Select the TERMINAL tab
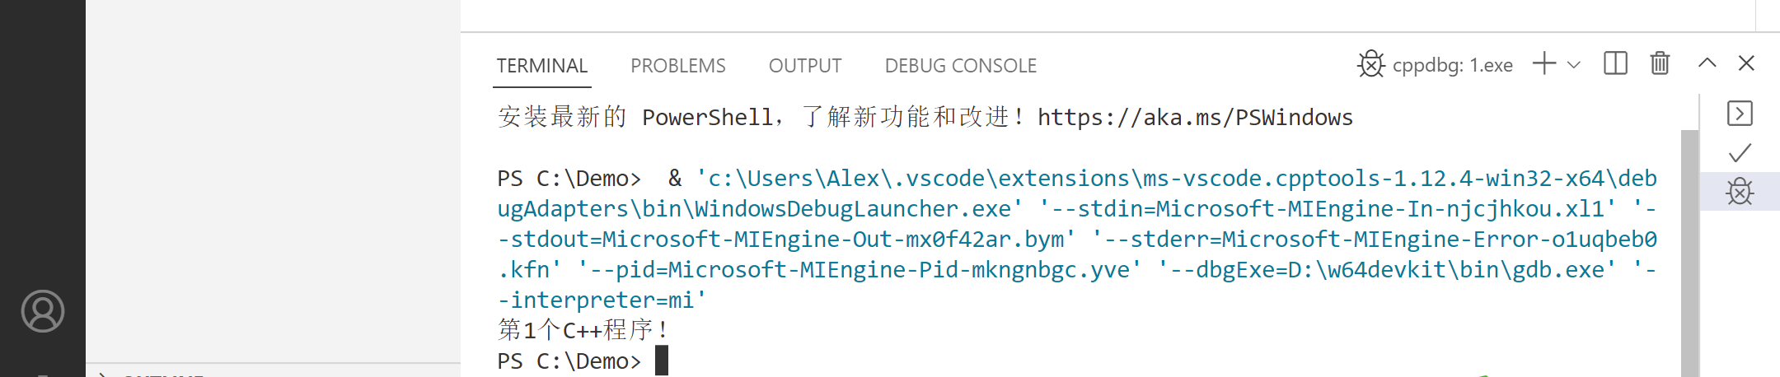This screenshot has width=1780, height=377. tap(542, 66)
